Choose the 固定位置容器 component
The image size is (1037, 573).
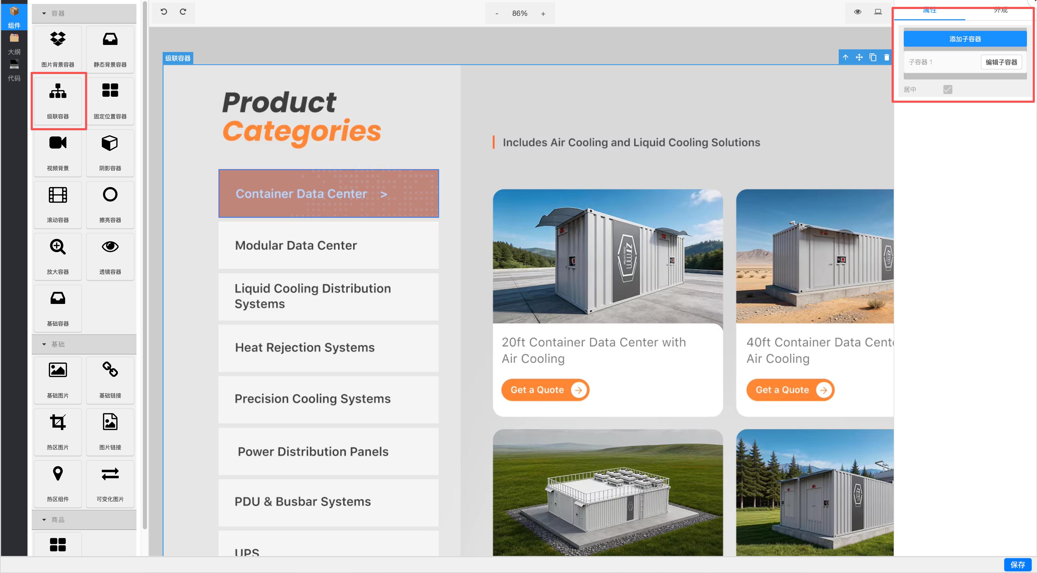110,101
